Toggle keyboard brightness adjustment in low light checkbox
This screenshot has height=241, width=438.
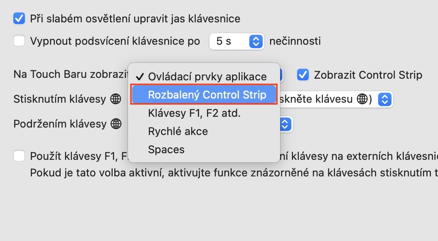[19, 19]
